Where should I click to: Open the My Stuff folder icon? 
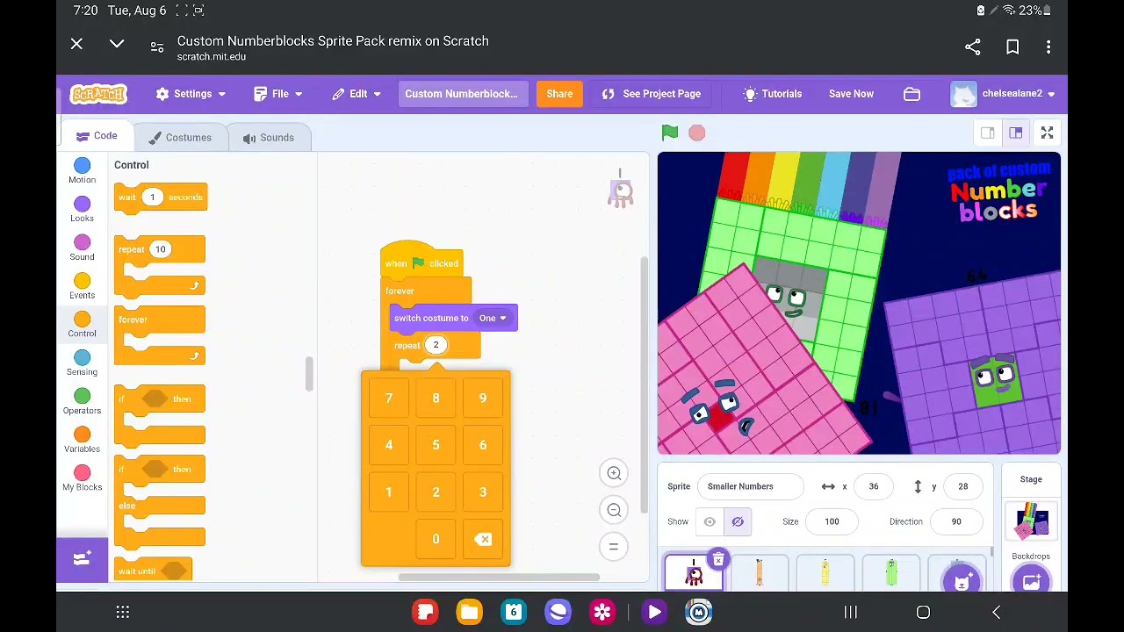(x=911, y=94)
